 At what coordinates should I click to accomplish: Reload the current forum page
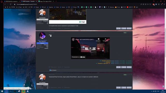point(11,4)
